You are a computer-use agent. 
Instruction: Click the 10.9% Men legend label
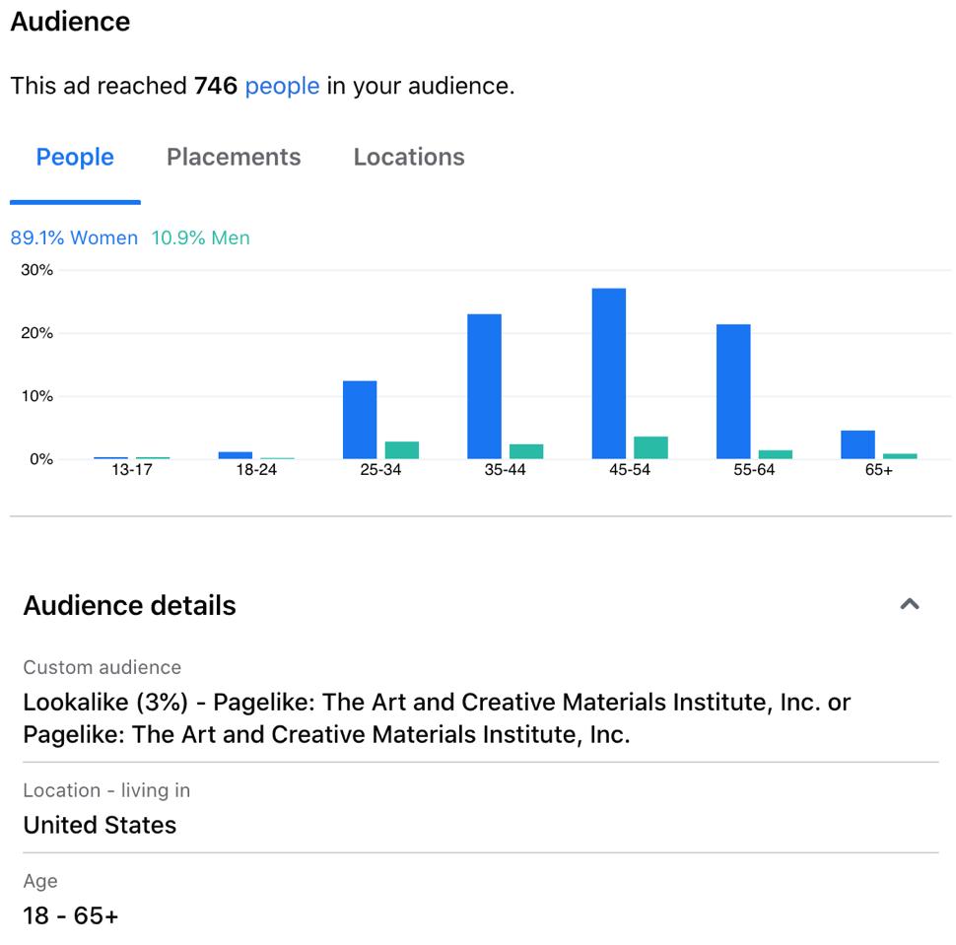(x=200, y=237)
